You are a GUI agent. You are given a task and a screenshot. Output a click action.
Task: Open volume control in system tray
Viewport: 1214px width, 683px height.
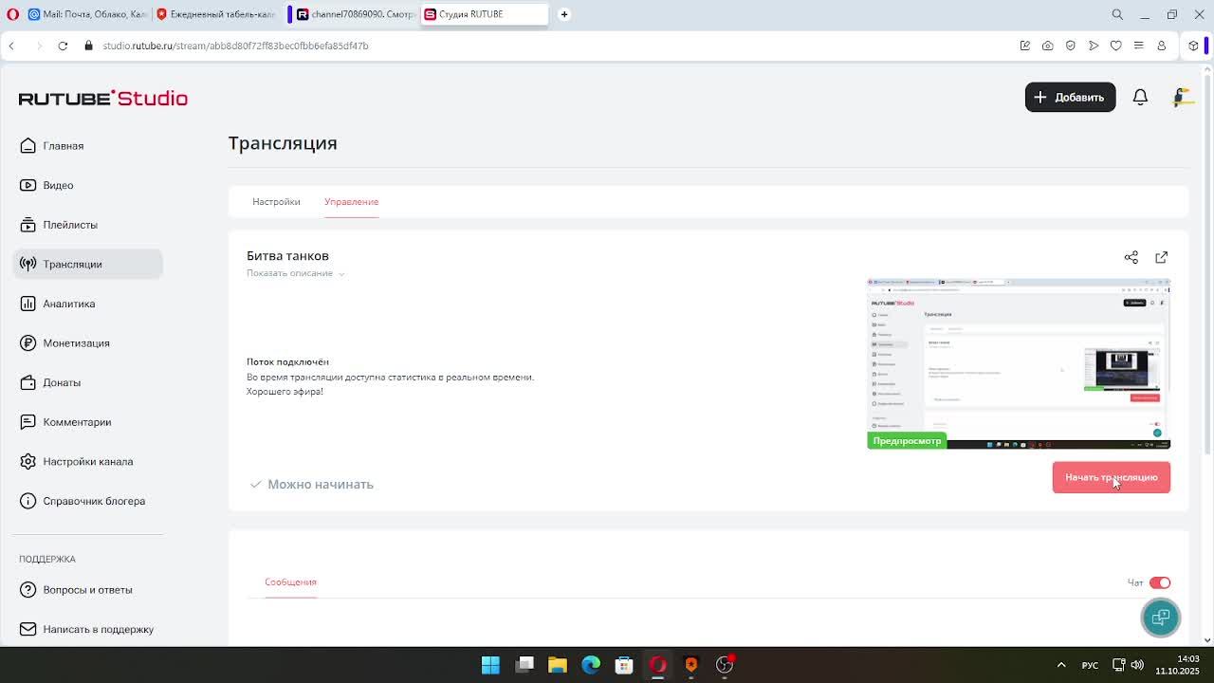1137,665
